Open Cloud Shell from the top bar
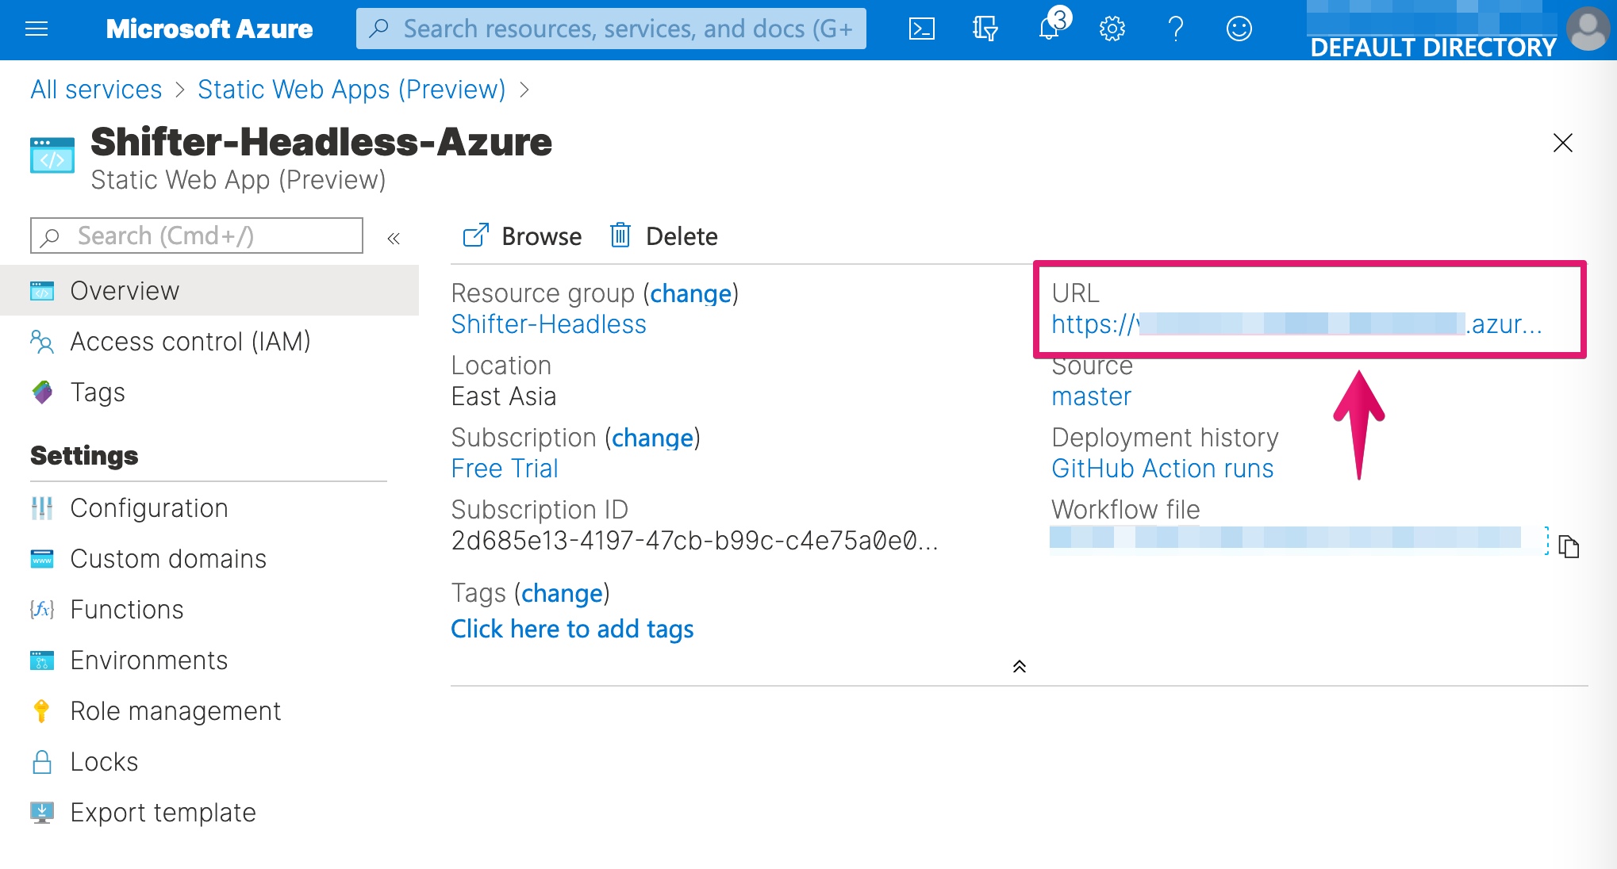This screenshot has width=1617, height=869. pos(921,29)
